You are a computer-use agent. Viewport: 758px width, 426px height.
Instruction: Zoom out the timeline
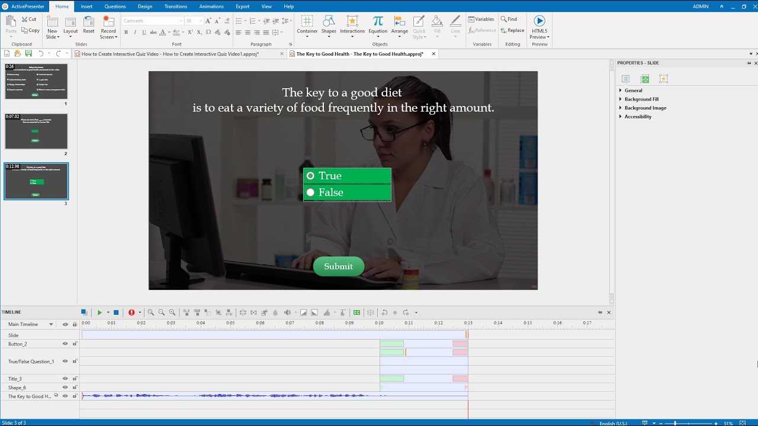tap(161, 312)
